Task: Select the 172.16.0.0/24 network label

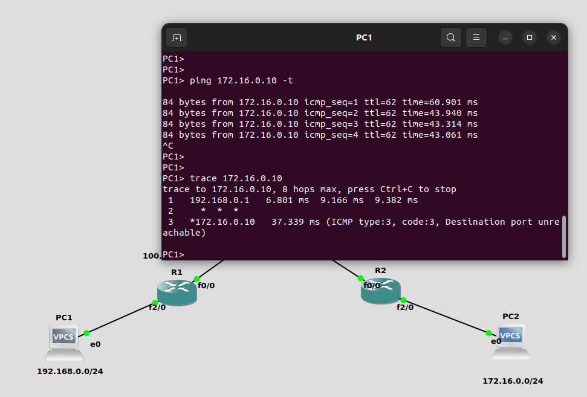Action: pos(513,381)
